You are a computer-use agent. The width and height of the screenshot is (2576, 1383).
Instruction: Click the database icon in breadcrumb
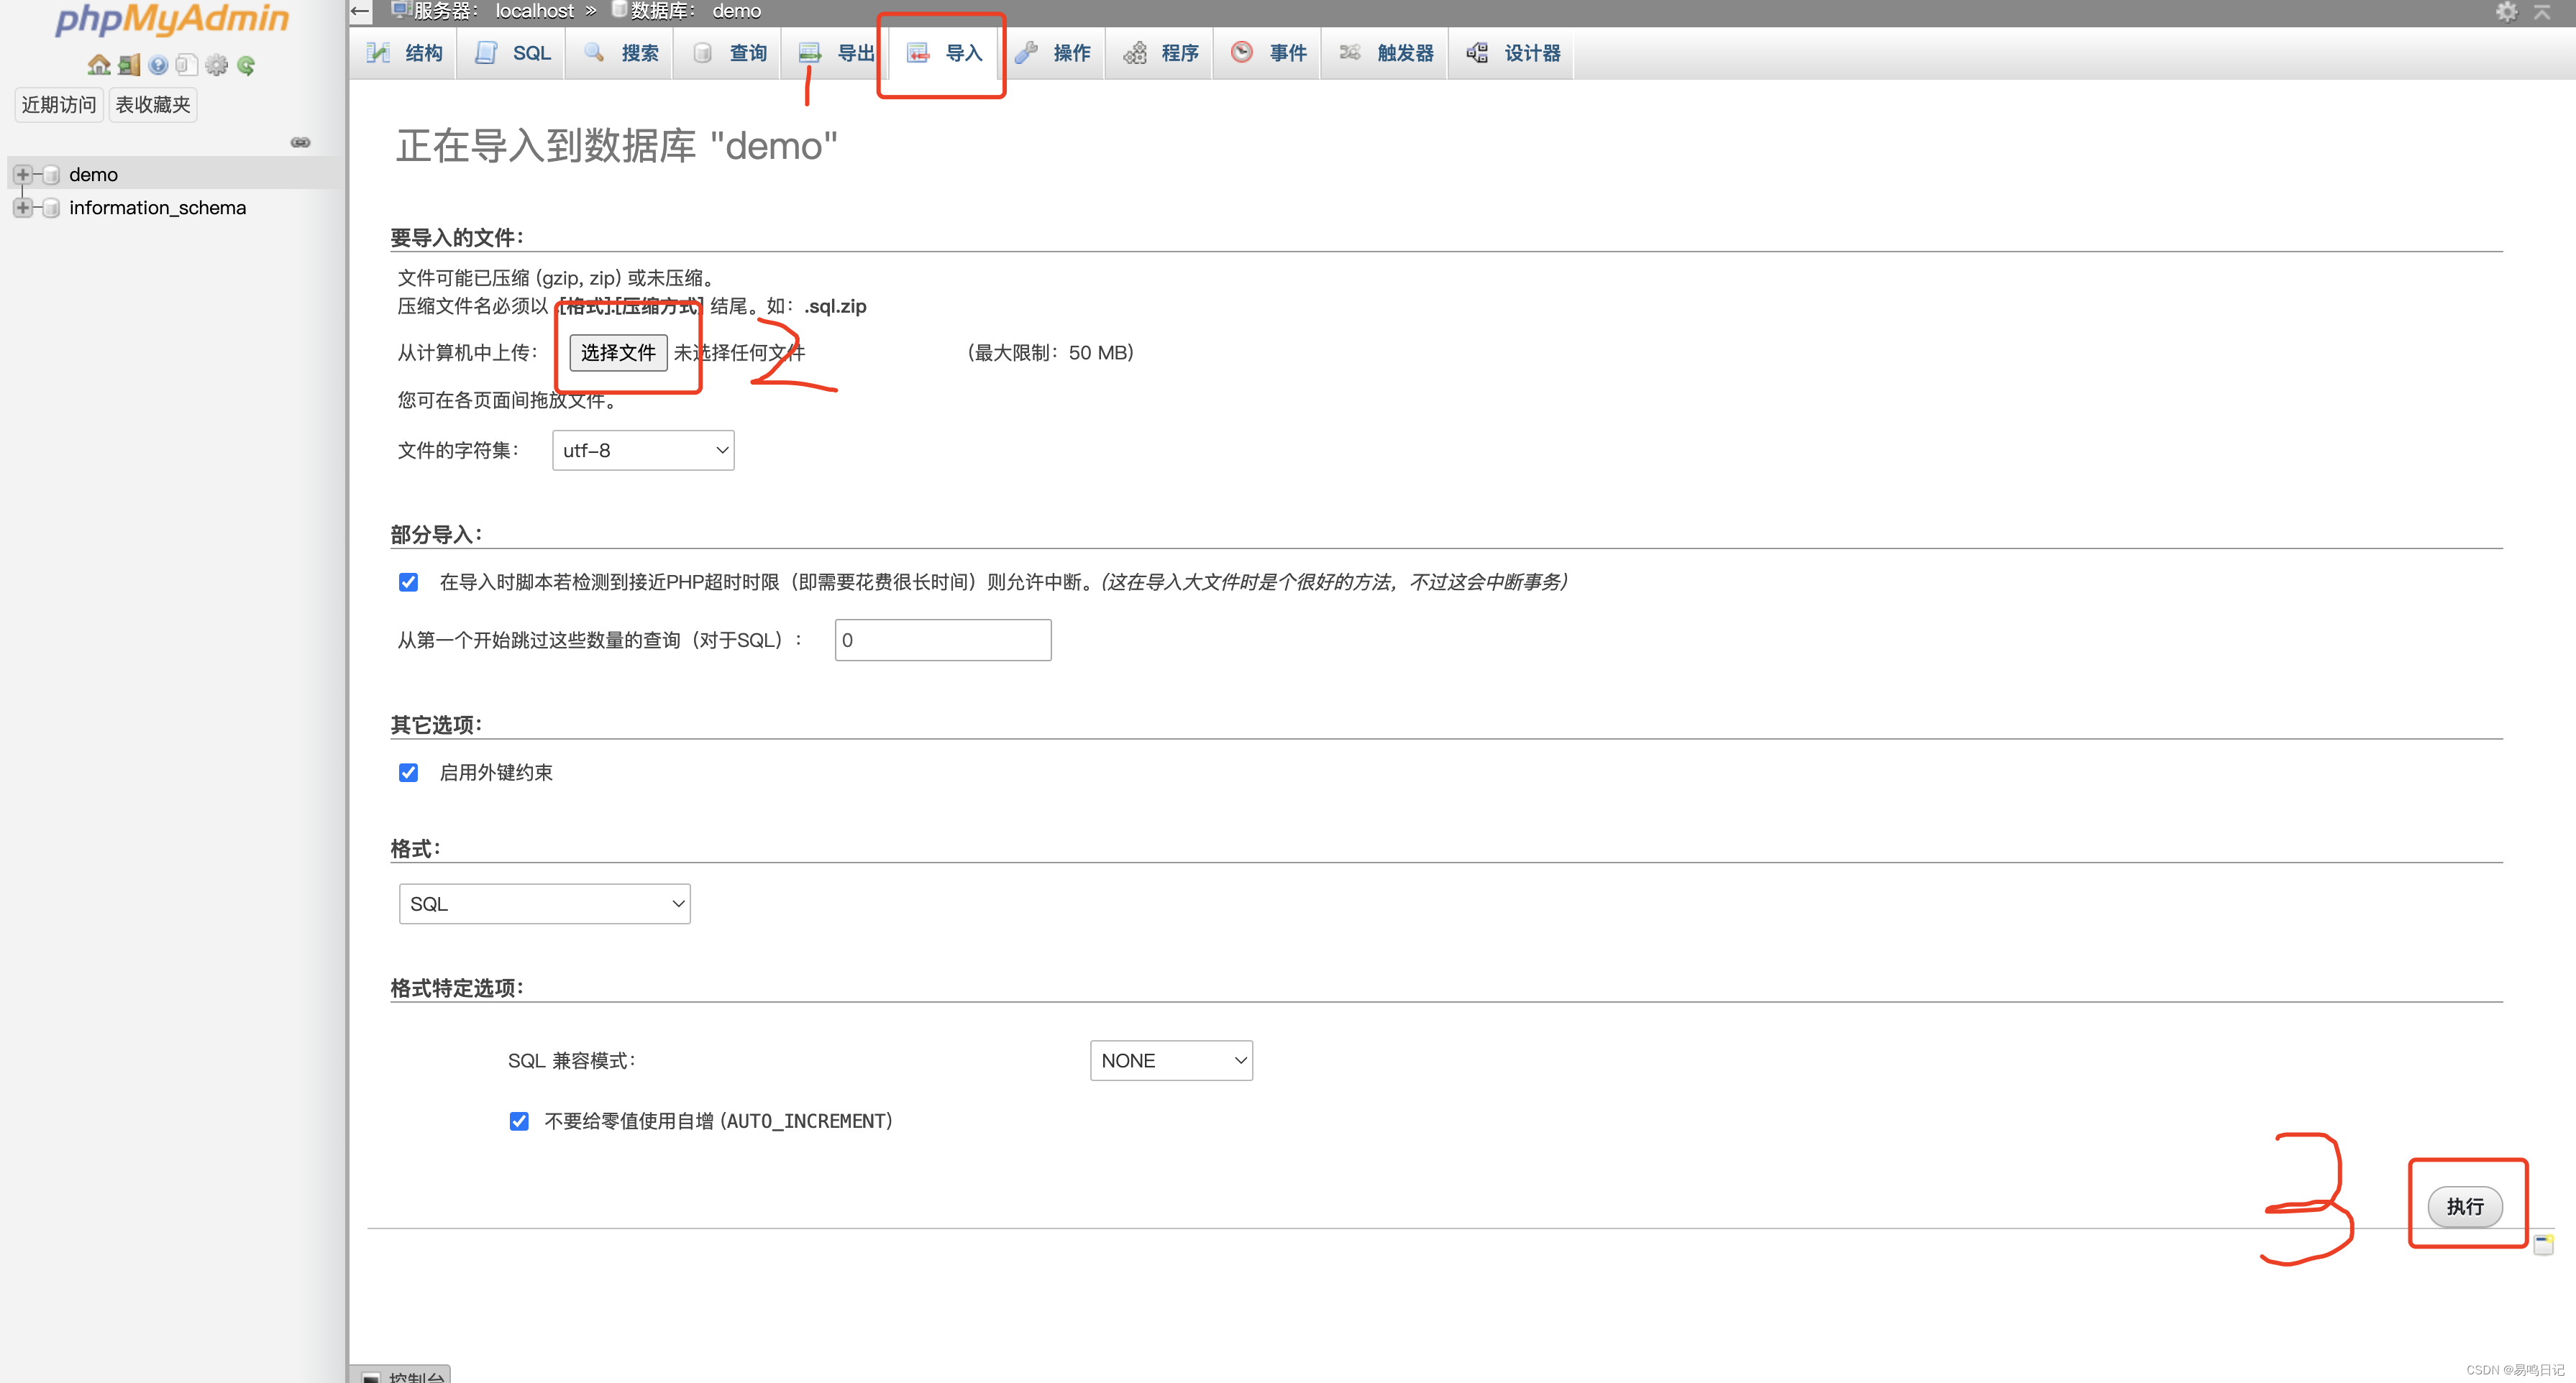pyautogui.click(x=619, y=10)
